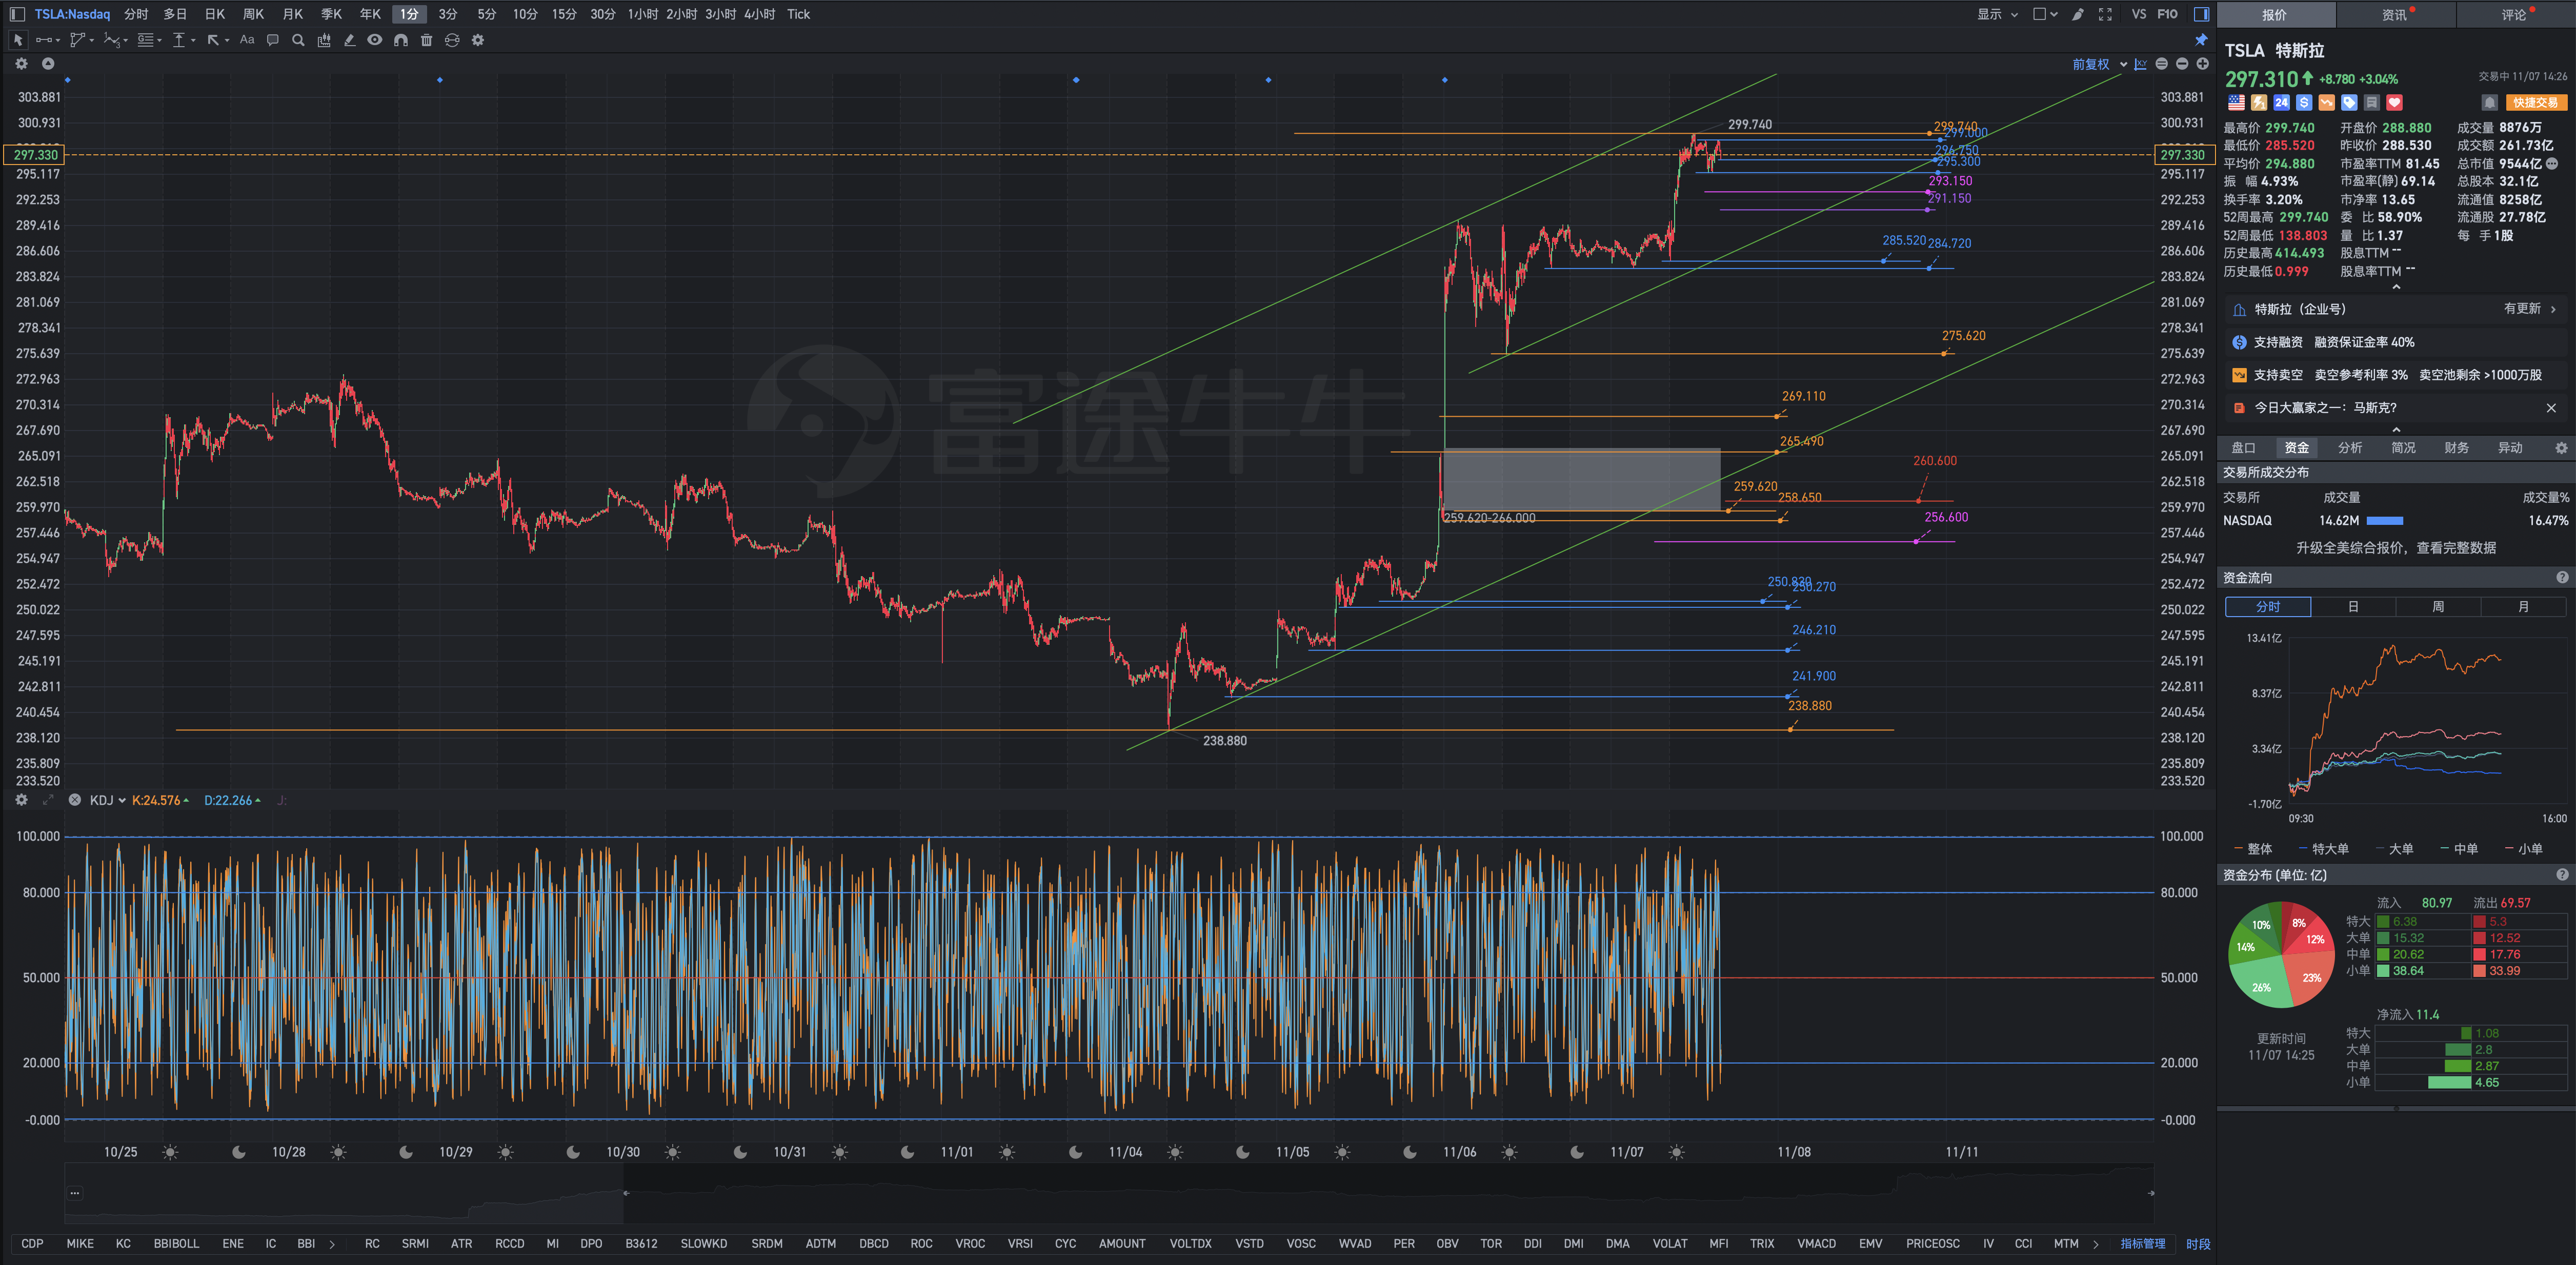Pick the text annotation Aa tool
Screen dimensions: 2576x1265
click(x=247, y=40)
